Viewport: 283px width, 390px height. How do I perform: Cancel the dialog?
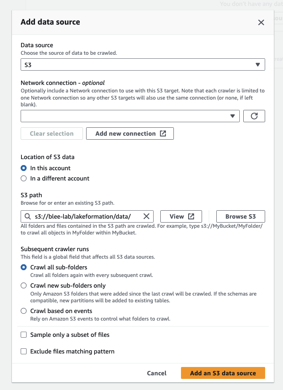tap(157, 373)
